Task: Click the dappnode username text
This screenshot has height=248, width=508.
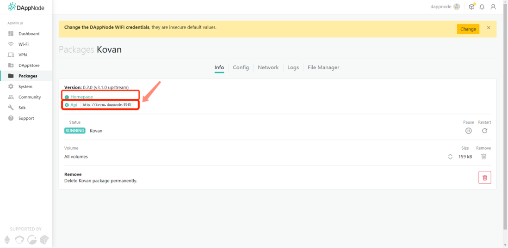Action: point(440,7)
